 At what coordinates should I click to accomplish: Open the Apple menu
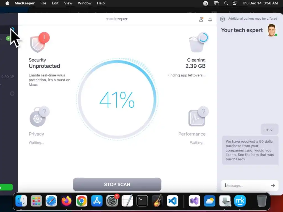7,3
